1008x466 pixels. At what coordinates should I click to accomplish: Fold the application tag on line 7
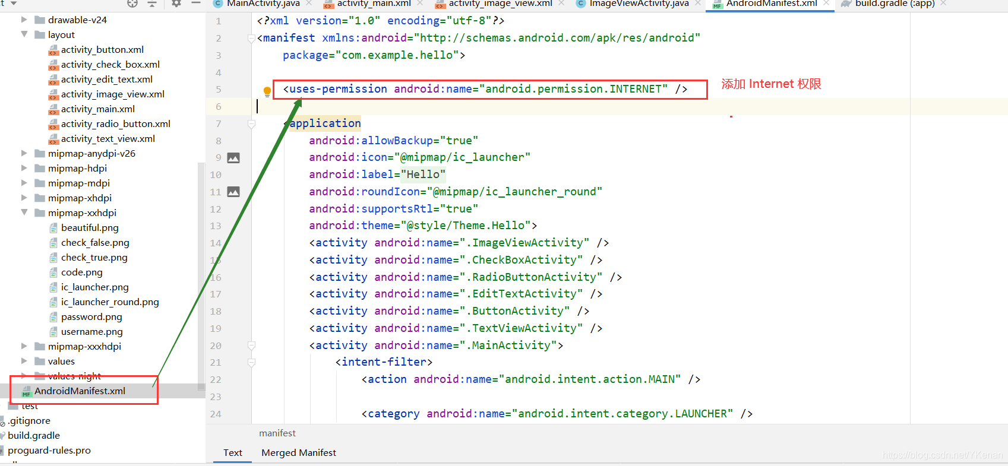251,123
